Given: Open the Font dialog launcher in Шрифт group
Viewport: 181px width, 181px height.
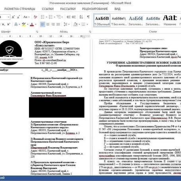Looking at the screenshot, I should 37,32.
